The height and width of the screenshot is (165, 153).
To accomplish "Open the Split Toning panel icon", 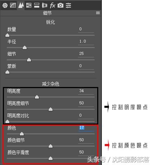I will (37, 5).
